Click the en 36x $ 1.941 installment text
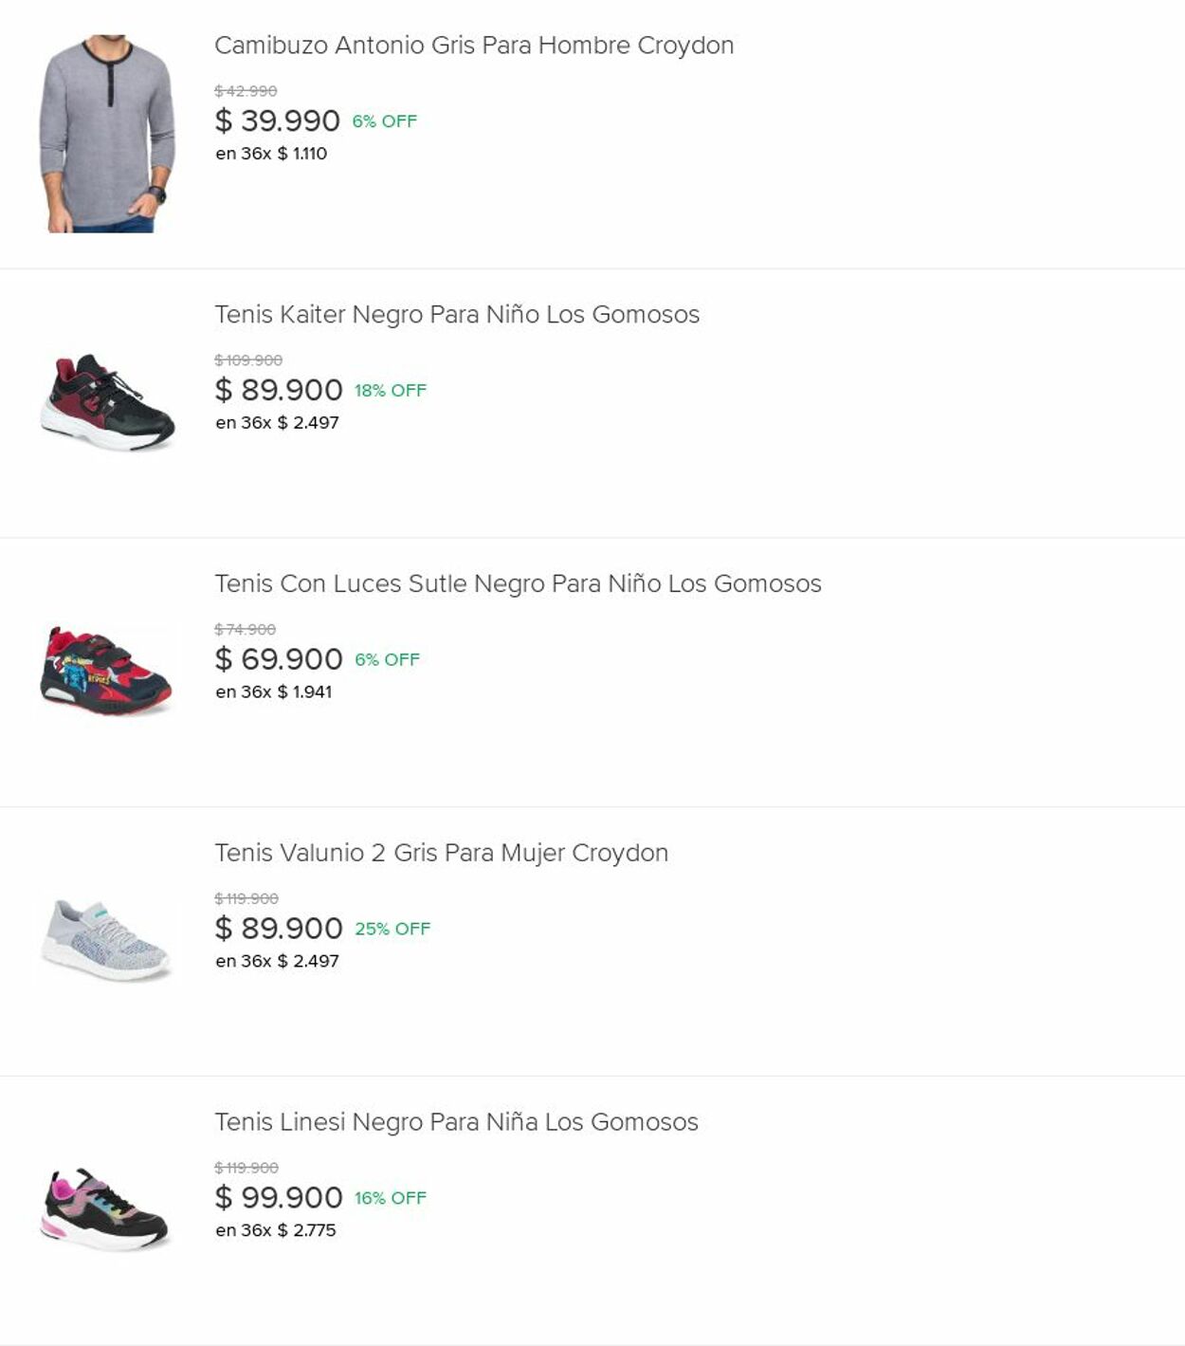1185x1346 pixels. point(274,692)
